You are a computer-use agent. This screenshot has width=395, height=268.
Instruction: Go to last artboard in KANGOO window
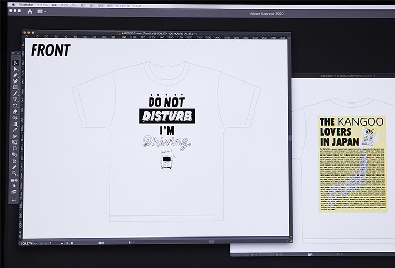[x=72, y=243]
